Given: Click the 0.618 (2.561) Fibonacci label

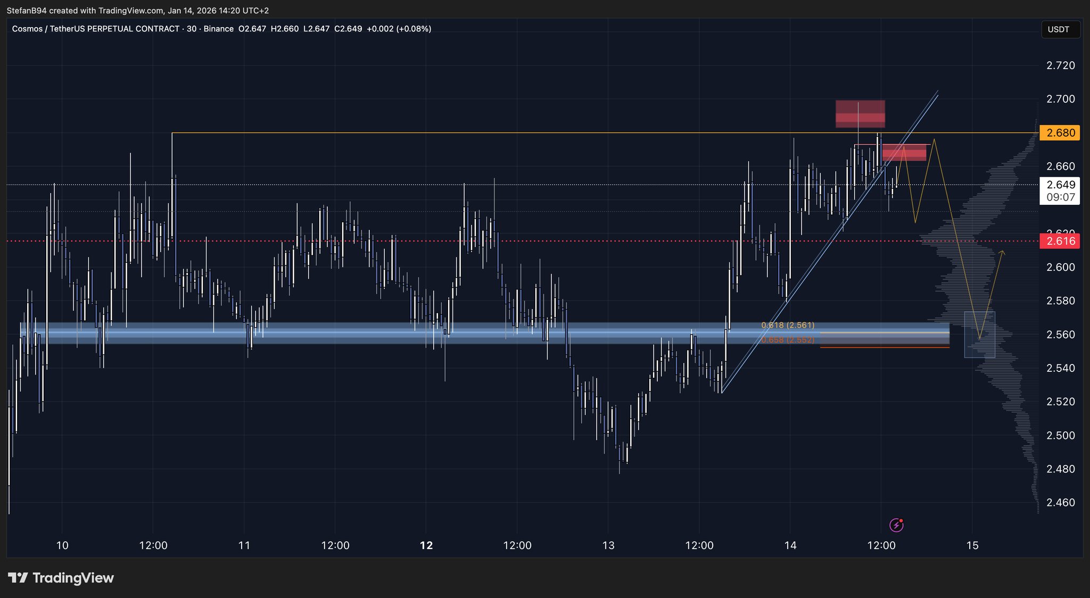Looking at the screenshot, I should (787, 325).
